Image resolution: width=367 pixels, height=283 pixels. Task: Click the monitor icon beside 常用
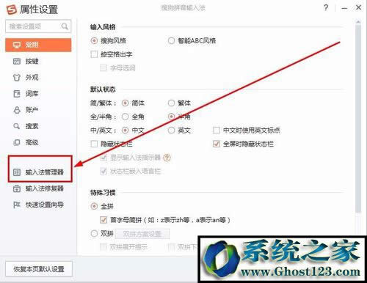pos(17,45)
